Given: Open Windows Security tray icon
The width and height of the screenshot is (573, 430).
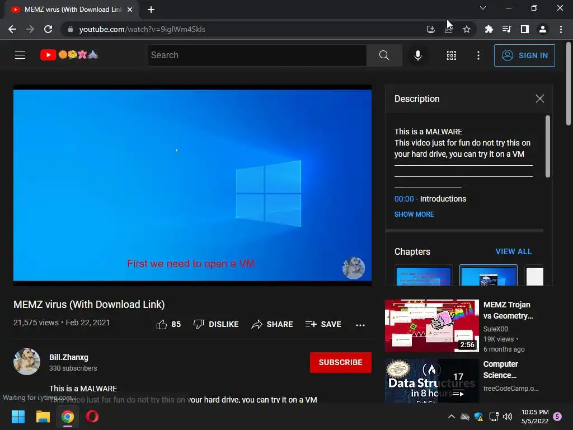Looking at the screenshot, I should click(479, 417).
